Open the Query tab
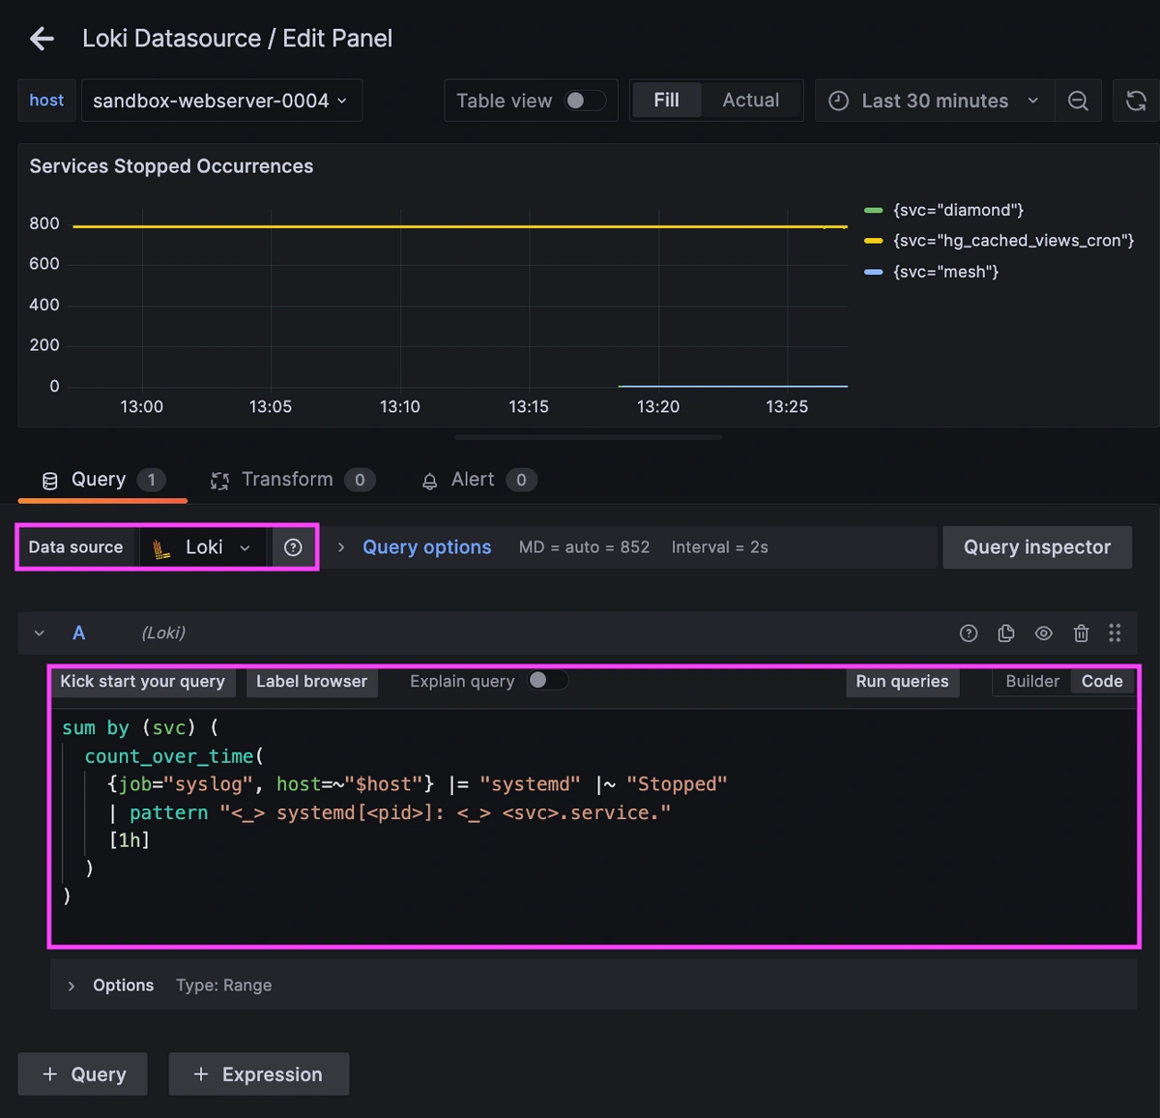 (102, 480)
